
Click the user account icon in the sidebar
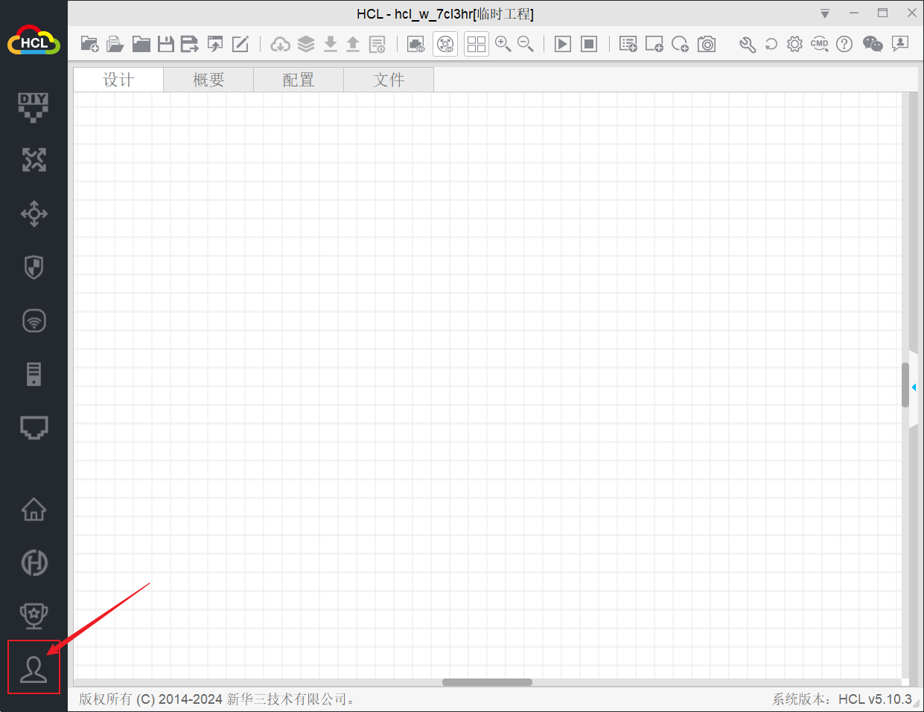point(34,668)
